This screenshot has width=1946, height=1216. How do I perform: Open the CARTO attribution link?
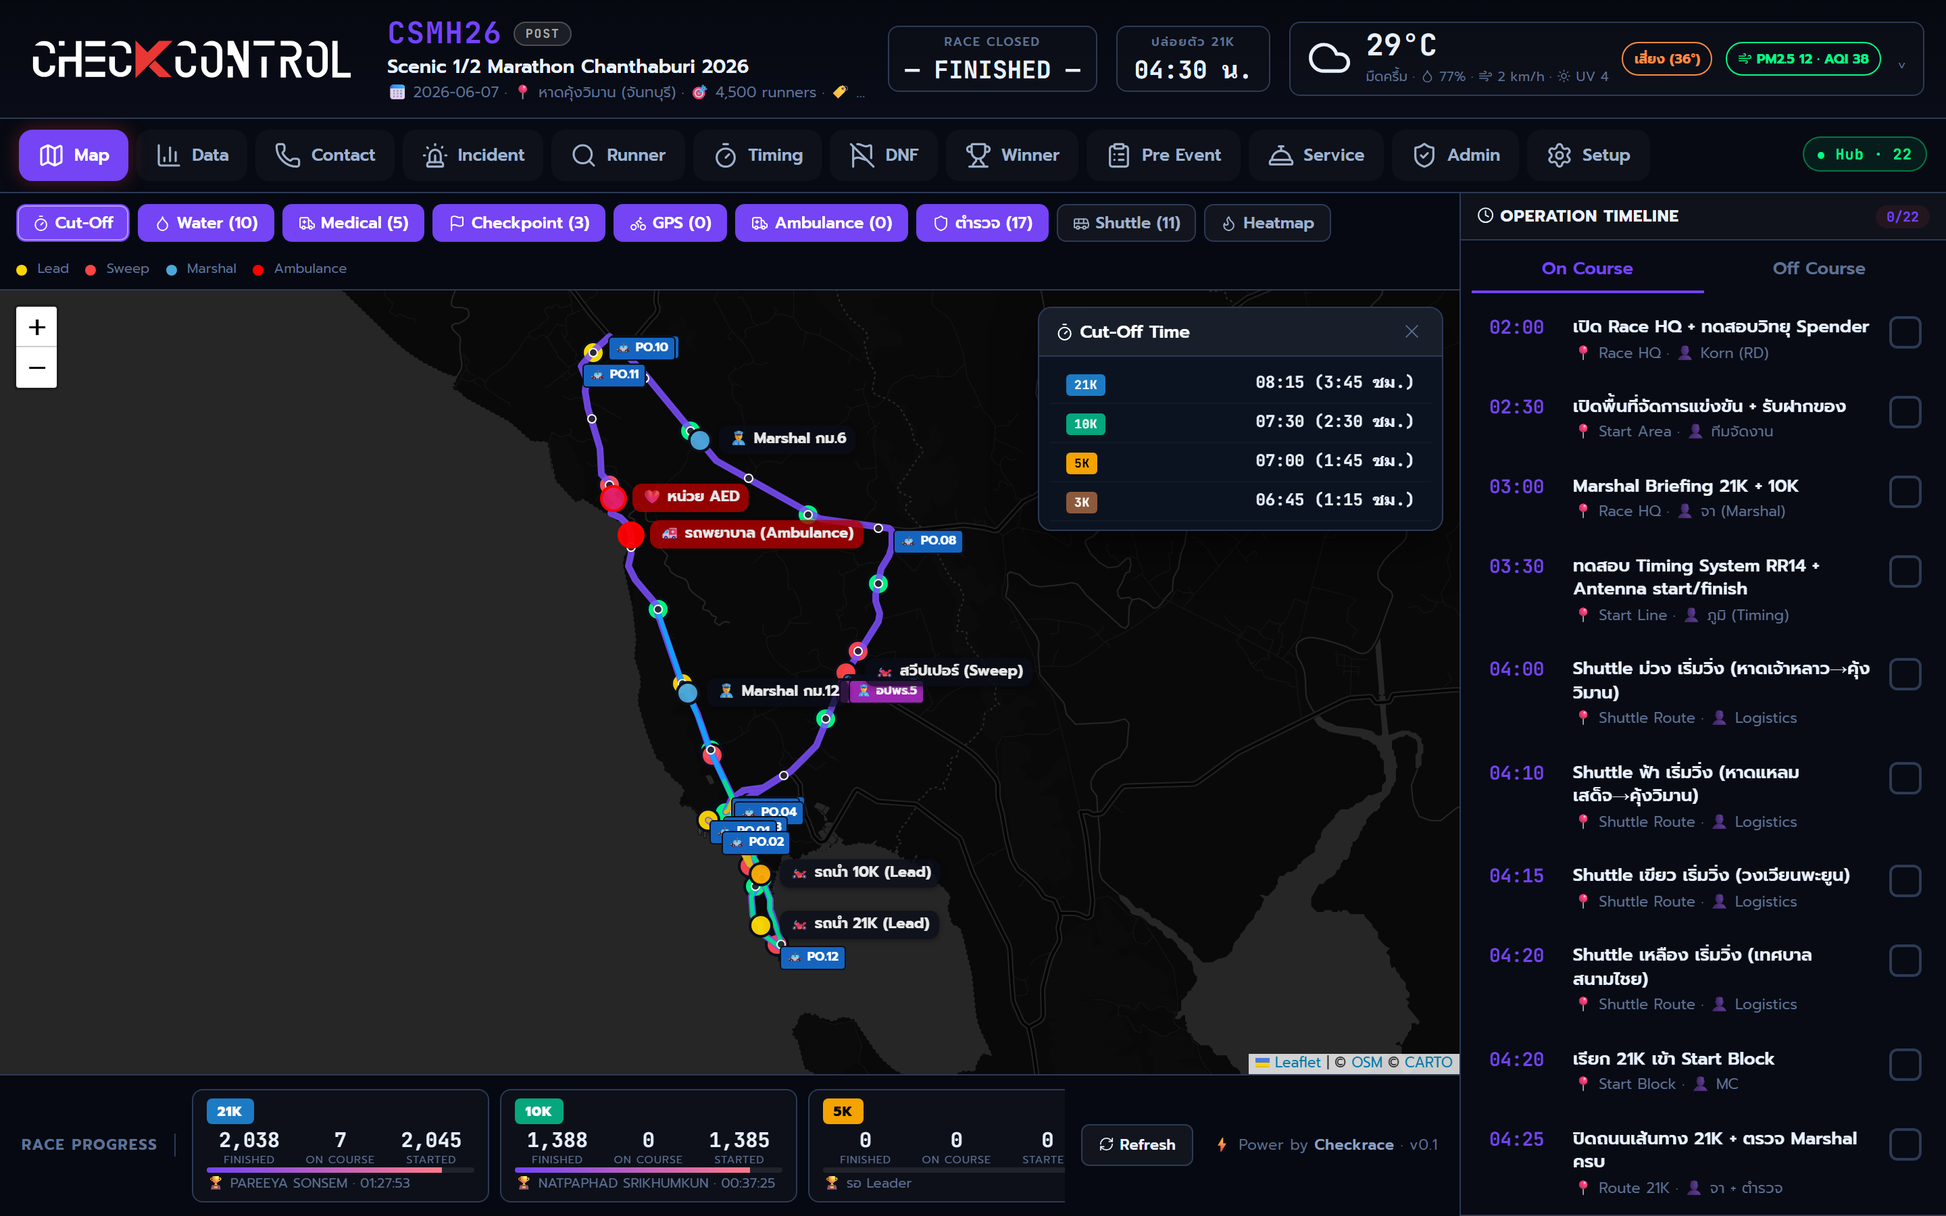tap(1428, 1063)
